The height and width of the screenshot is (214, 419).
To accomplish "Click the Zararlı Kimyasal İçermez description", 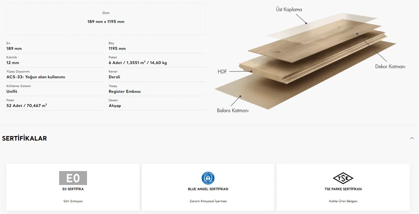I will [208, 201].
